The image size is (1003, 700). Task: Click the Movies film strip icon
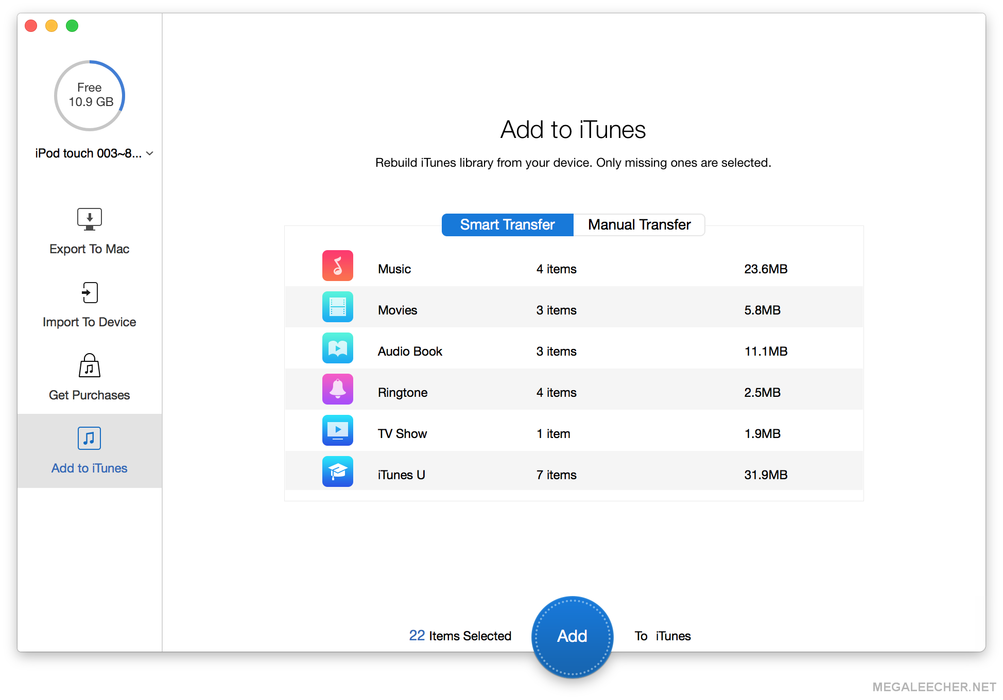pos(338,307)
